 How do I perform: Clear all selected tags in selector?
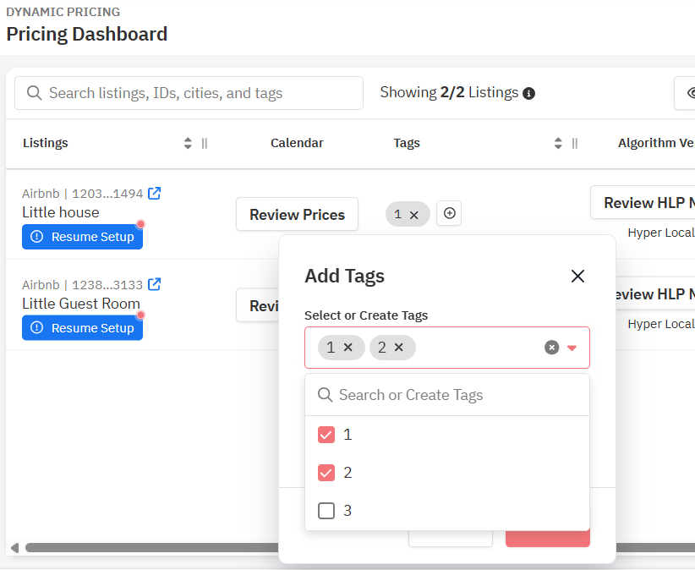551,348
